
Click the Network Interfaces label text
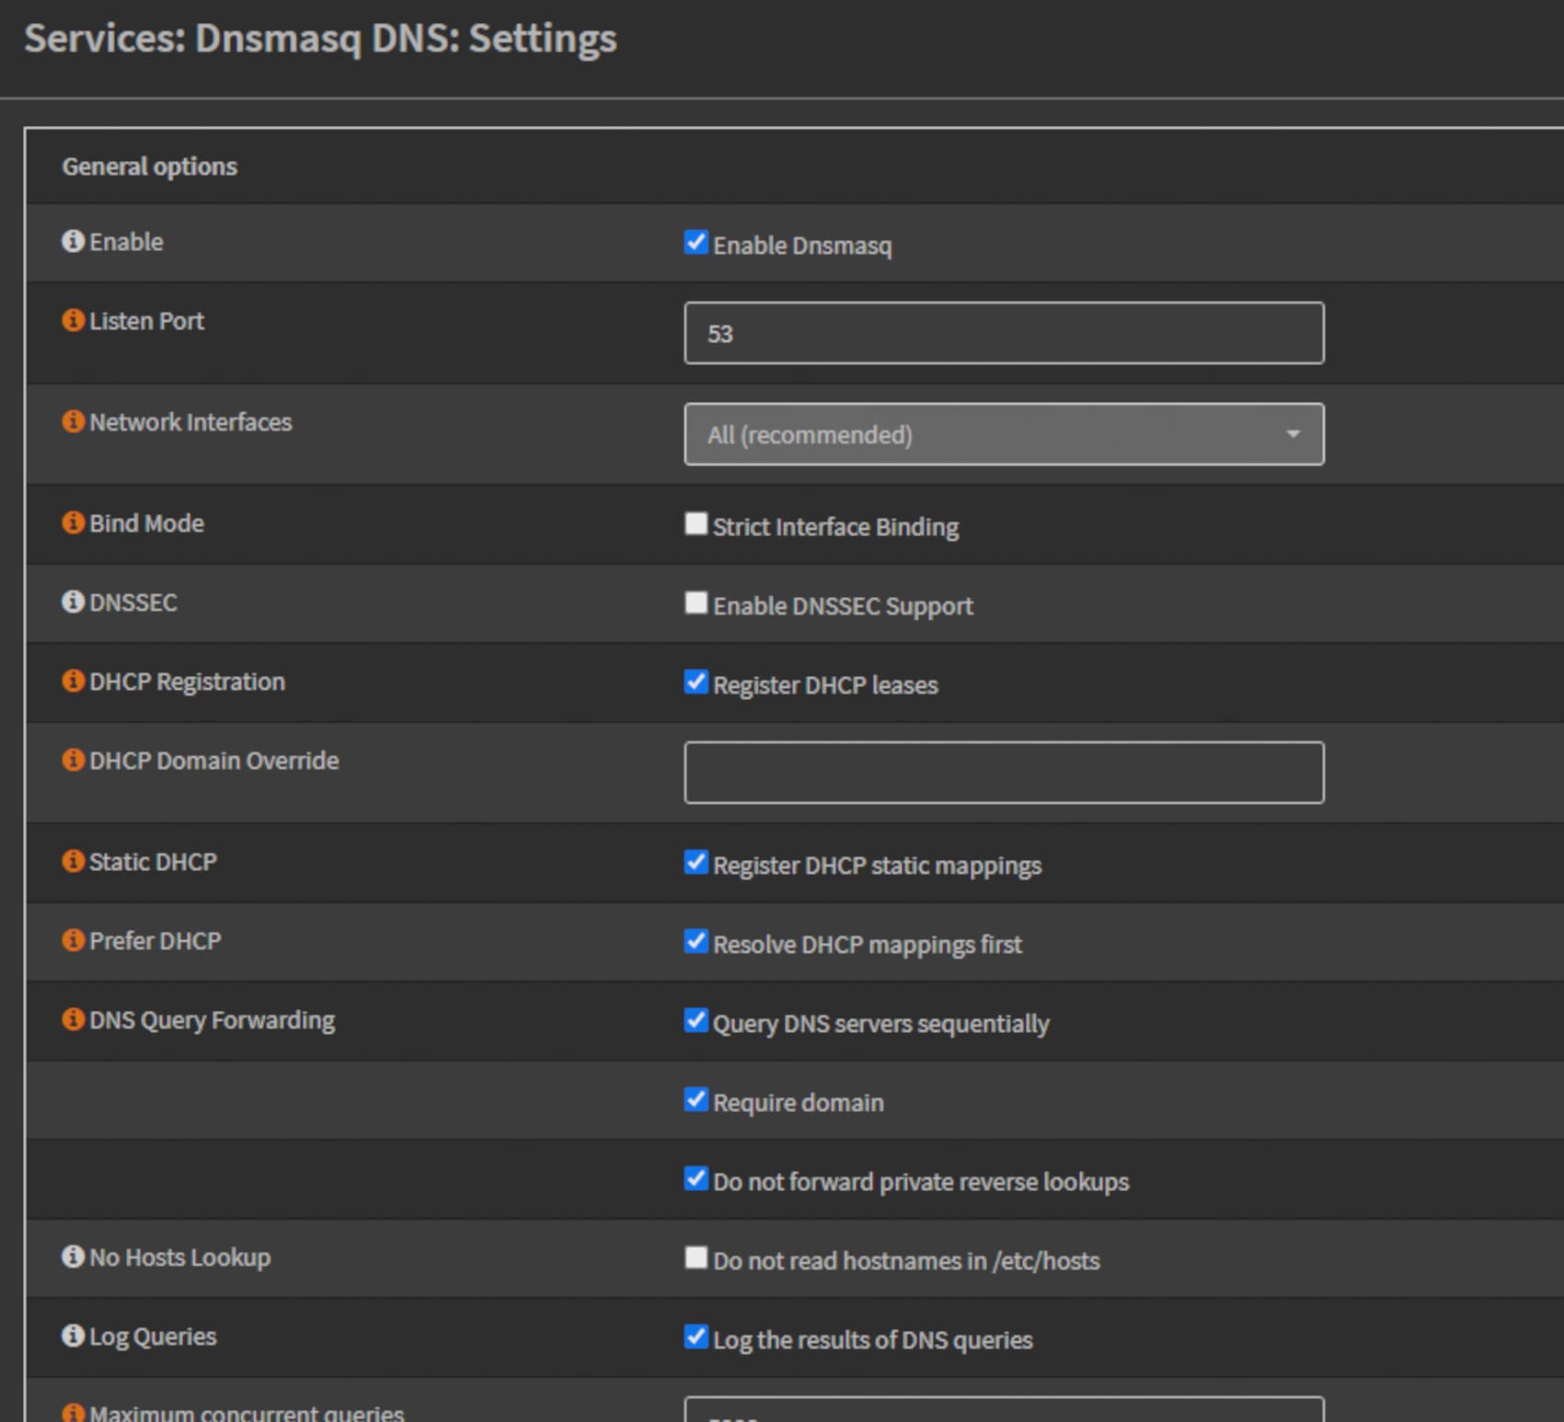coord(190,422)
